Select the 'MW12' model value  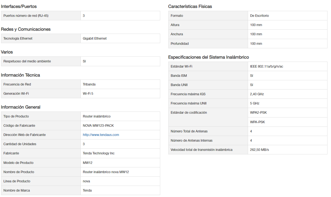(x=88, y=163)
